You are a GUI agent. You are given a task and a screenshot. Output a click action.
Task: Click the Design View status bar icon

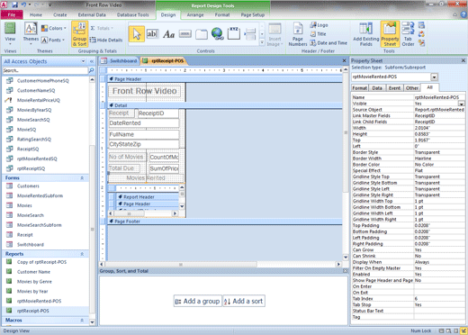click(464, 330)
